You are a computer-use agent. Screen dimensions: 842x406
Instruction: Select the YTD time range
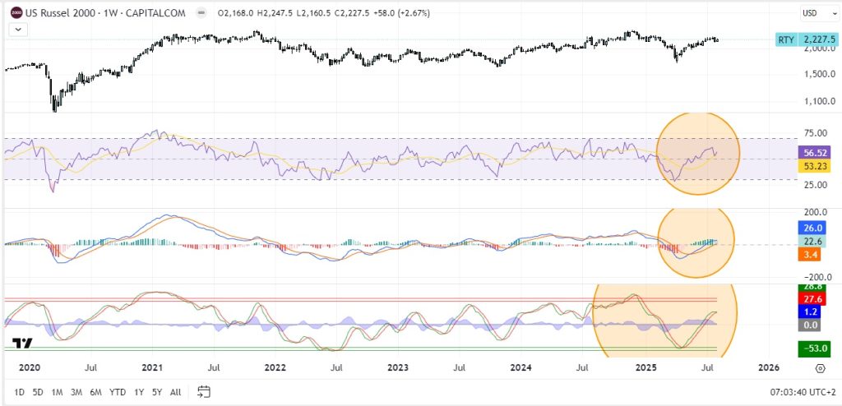coord(118,392)
